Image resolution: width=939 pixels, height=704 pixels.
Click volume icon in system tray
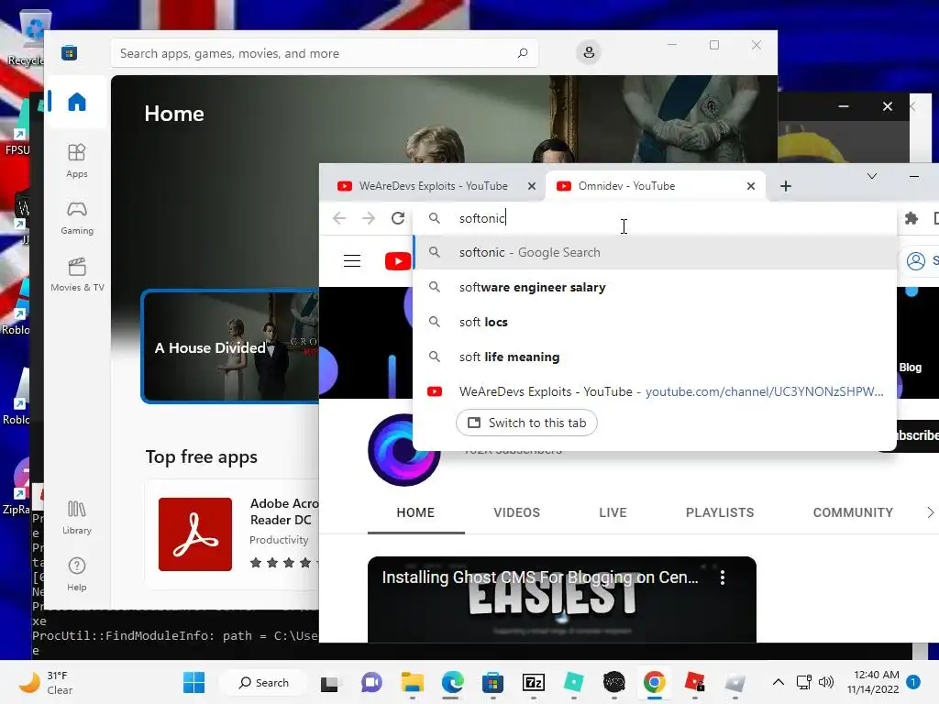pos(826,682)
